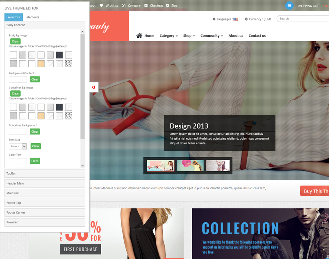Viewport: 329px width, 259px height.
Task: Click the Background Content color field
Action: coord(18,79)
